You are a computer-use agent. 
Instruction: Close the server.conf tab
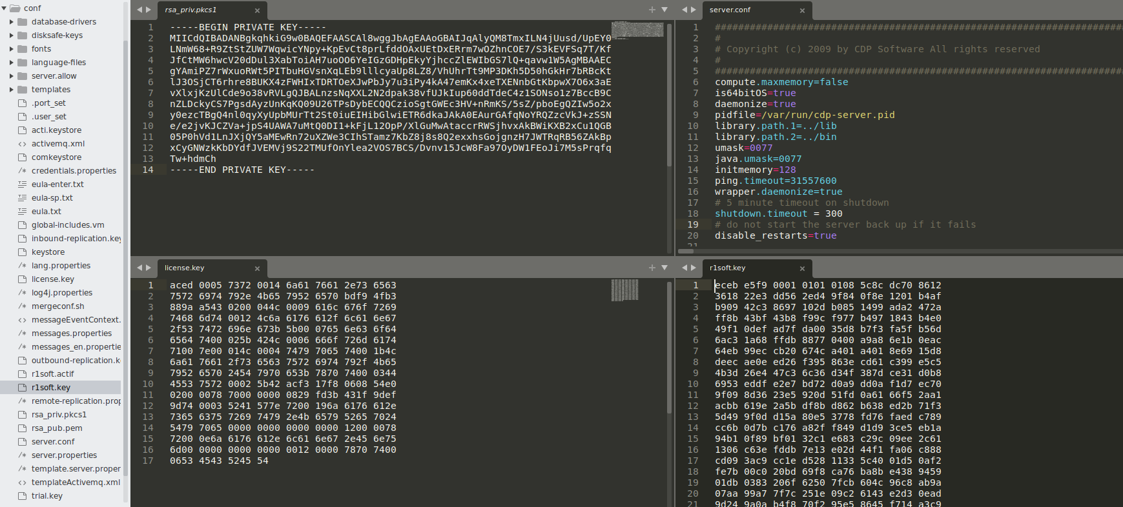pos(802,10)
